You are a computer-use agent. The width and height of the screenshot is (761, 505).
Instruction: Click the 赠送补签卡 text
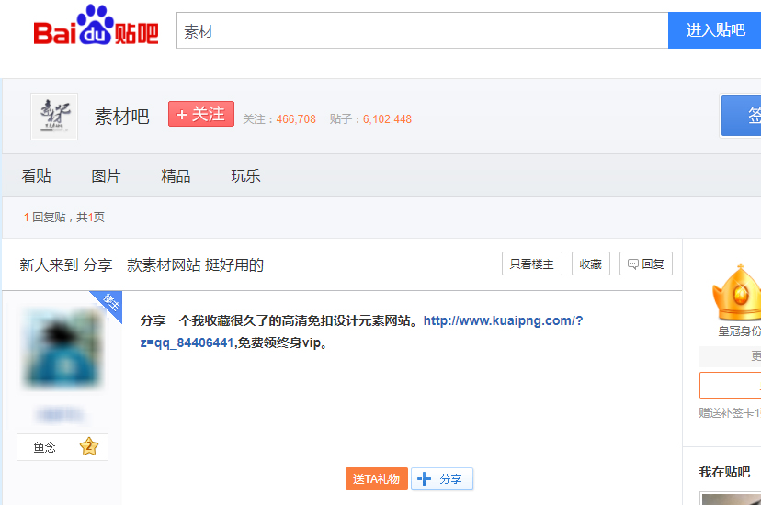pyautogui.click(x=730, y=413)
